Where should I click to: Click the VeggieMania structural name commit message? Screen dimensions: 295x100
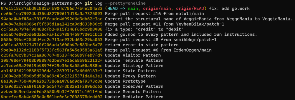199,19
